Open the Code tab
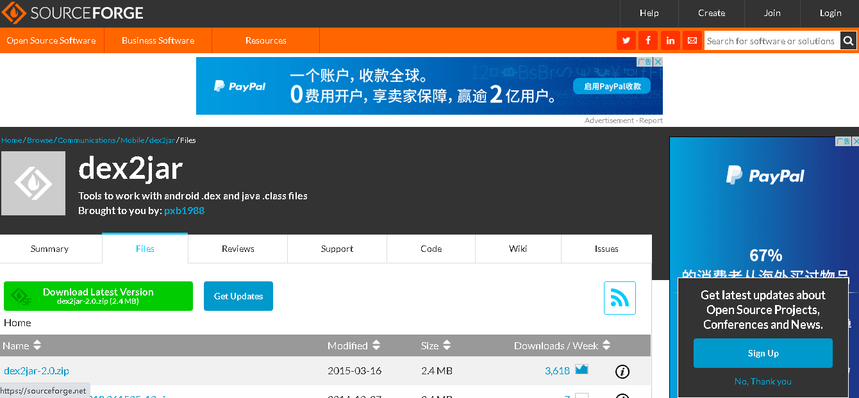This screenshot has height=398, width=859. click(431, 249)
